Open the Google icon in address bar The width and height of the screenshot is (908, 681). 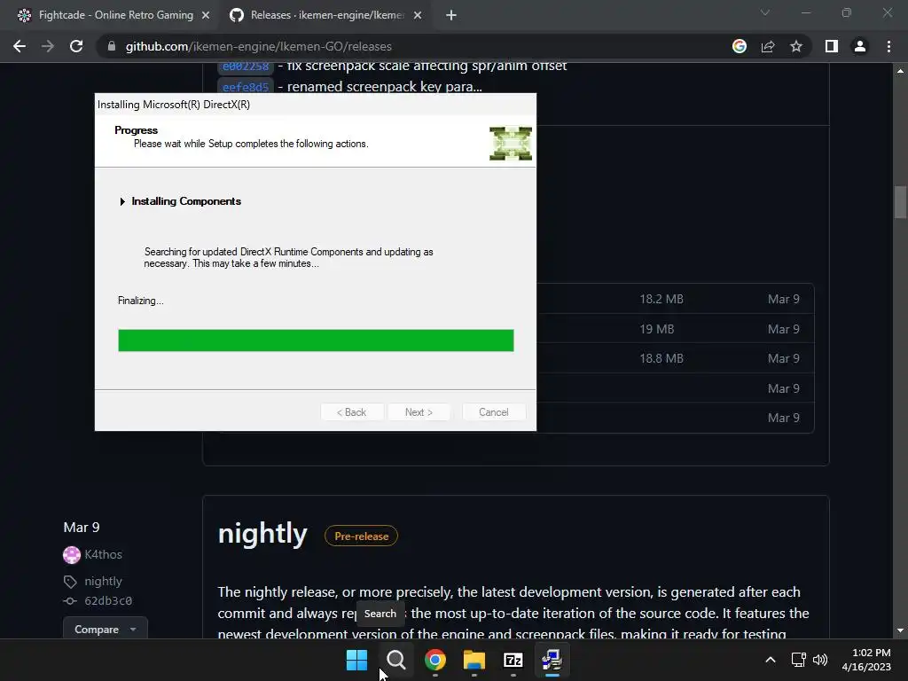point(739,46)
